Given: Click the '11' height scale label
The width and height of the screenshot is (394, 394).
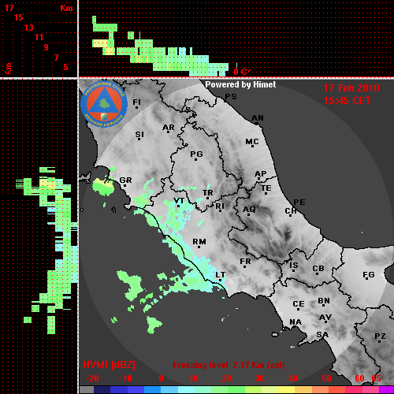Looking at the screenshot, I should point(39,37).
